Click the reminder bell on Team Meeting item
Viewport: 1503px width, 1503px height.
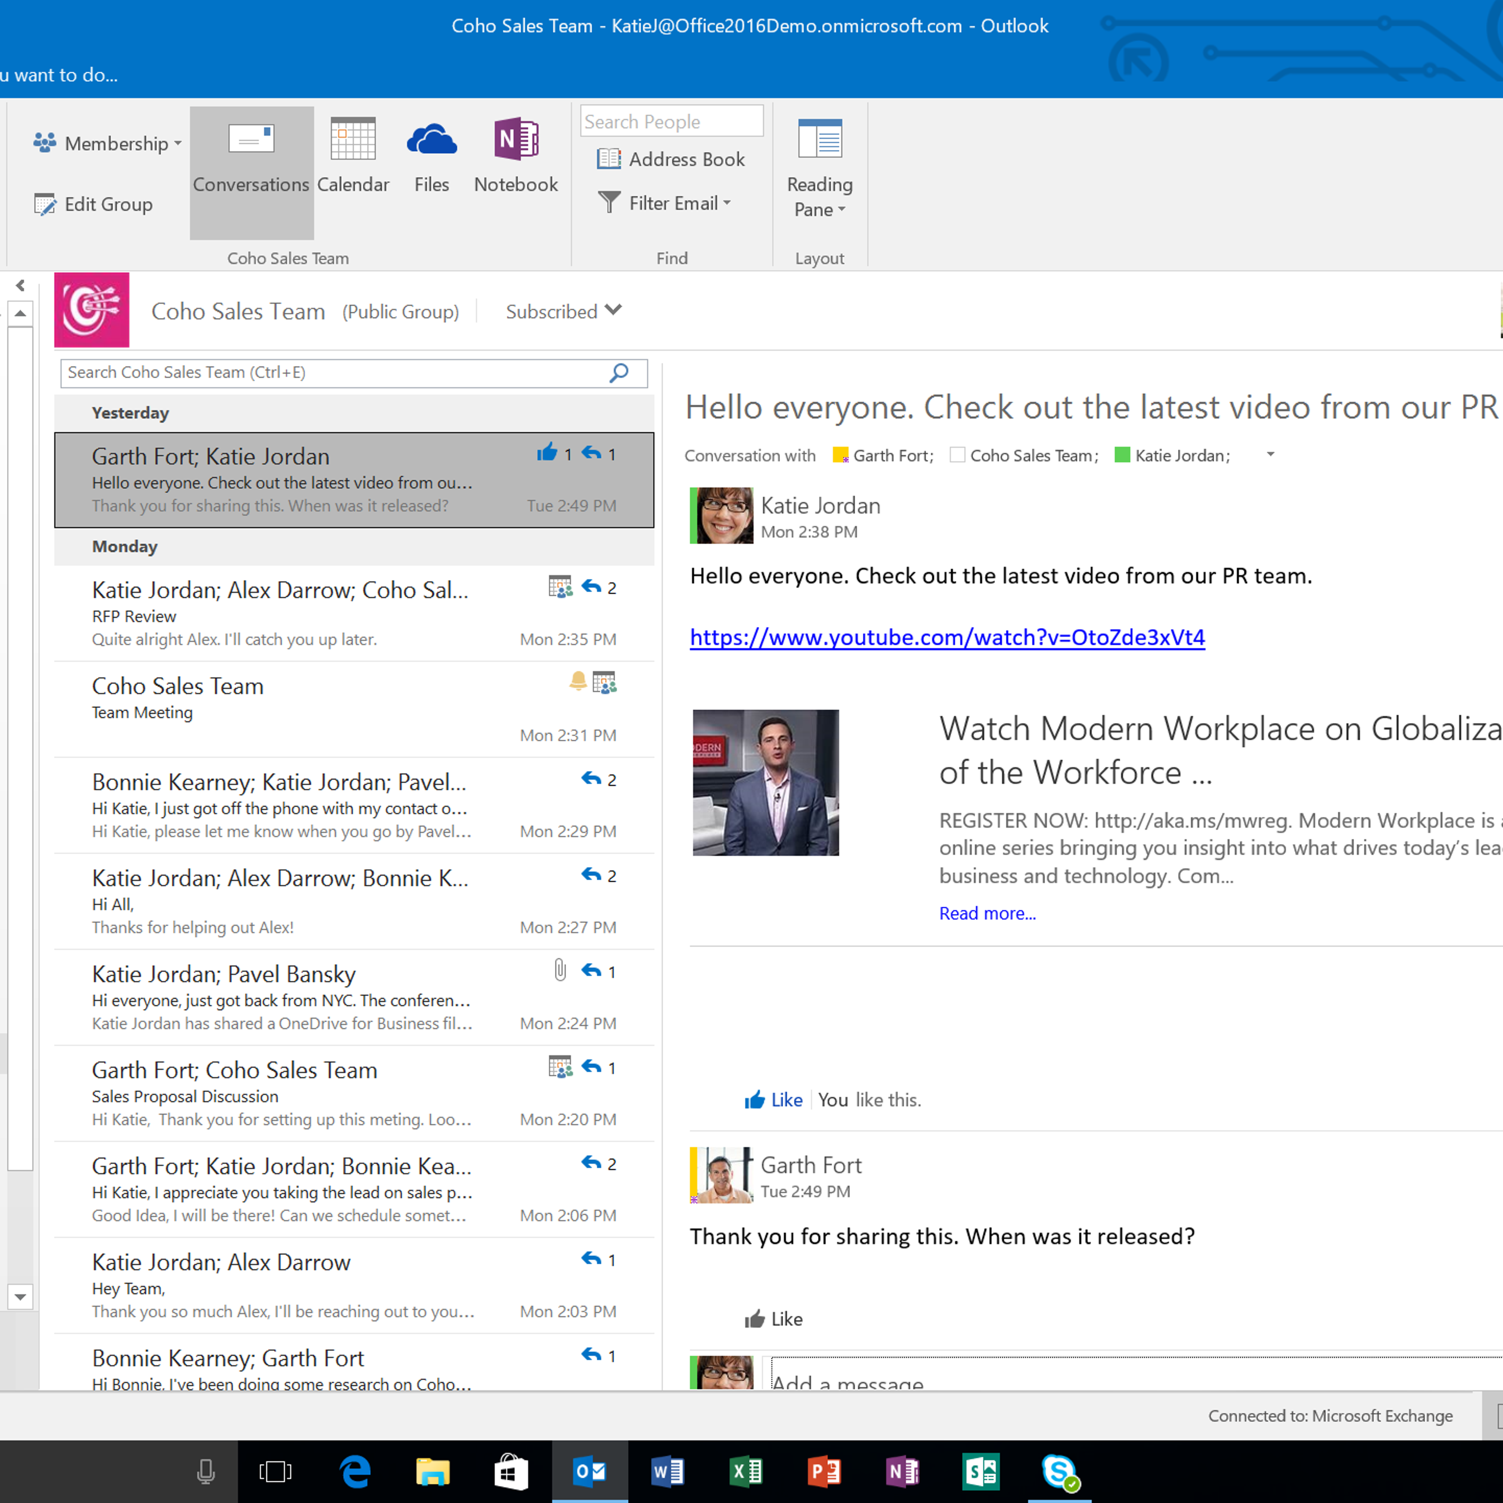click(x=577, y=681)
